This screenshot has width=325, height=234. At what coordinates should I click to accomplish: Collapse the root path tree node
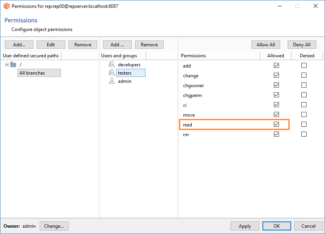pos(7,64)
